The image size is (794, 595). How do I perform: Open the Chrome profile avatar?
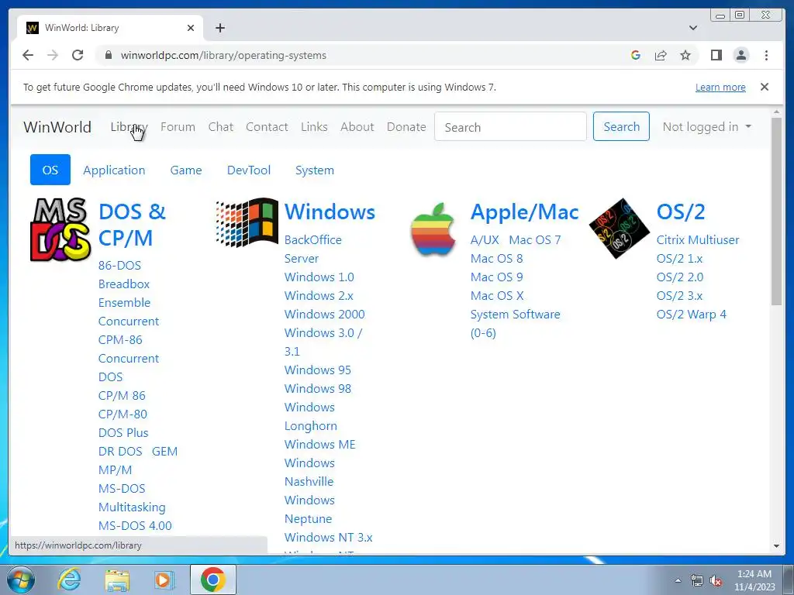[740, 55]
